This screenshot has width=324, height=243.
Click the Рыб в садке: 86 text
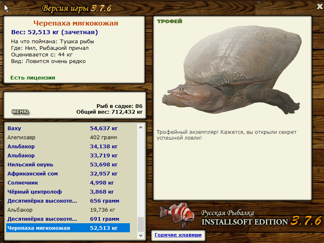pos(120,106)
